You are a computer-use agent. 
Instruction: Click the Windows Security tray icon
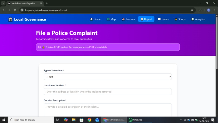click(x=196, y=120)
